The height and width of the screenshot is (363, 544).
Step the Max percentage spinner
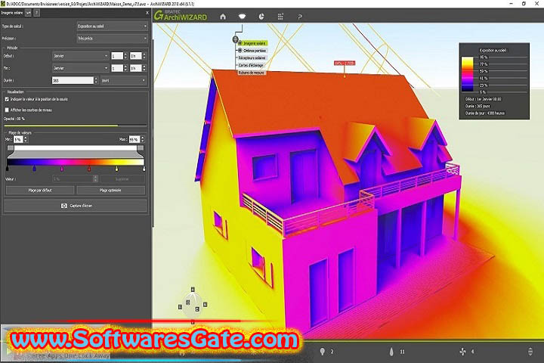click(x=142, y=139)
